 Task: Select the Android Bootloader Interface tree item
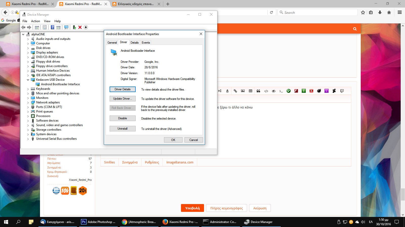pos(60,84)
